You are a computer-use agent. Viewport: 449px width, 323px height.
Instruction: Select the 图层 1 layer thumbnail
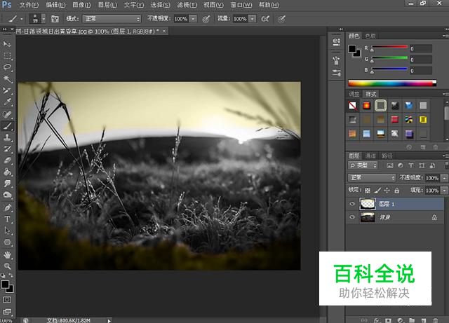tap(368, 204)
